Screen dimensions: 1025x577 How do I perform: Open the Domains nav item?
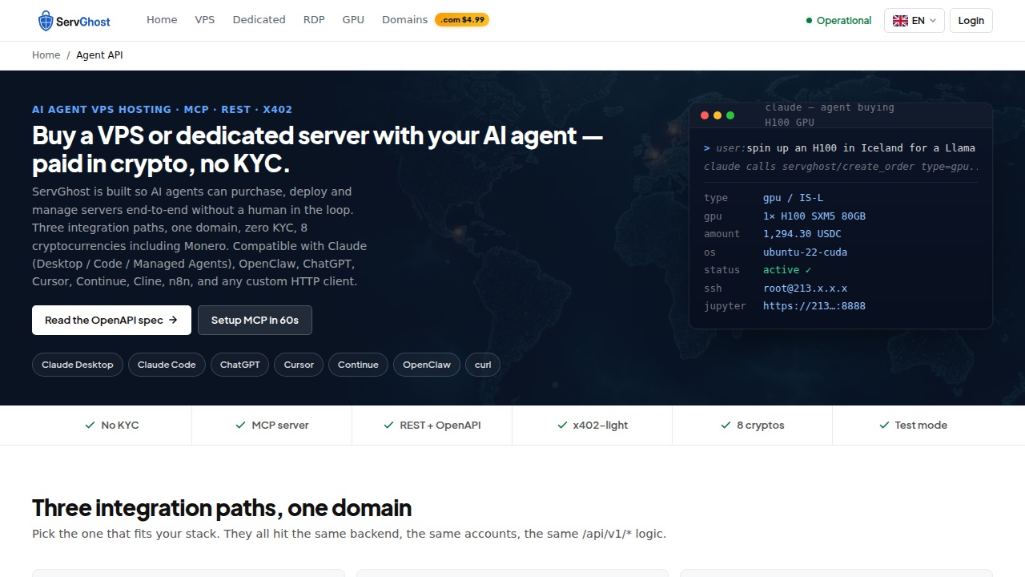click(x=404, y=20)
